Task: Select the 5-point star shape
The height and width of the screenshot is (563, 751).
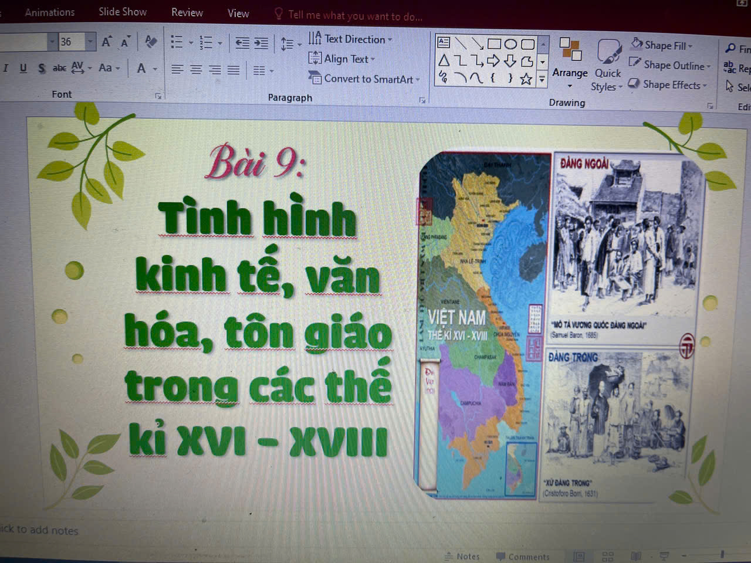Action: coord(526,79)
